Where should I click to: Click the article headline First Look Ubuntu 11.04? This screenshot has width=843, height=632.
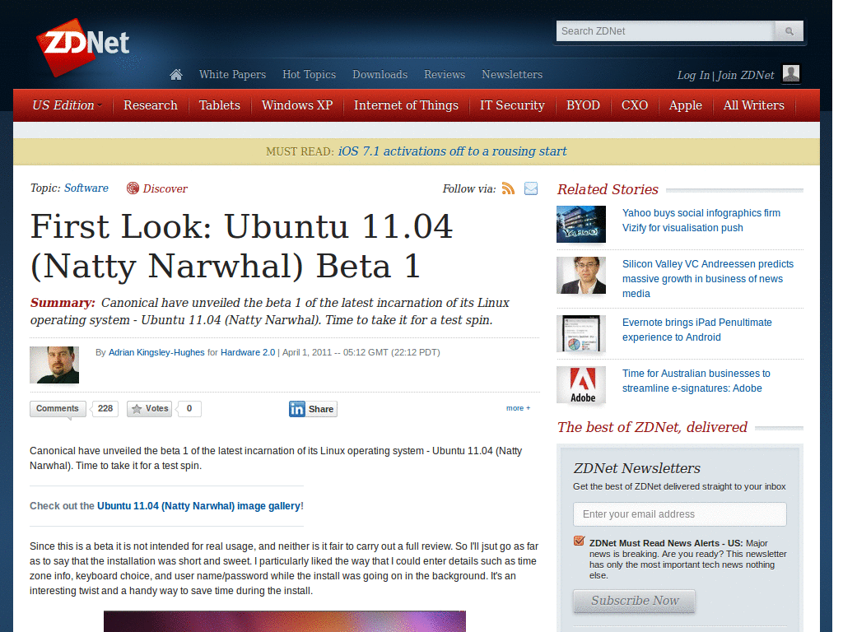[x=242, y=246]
